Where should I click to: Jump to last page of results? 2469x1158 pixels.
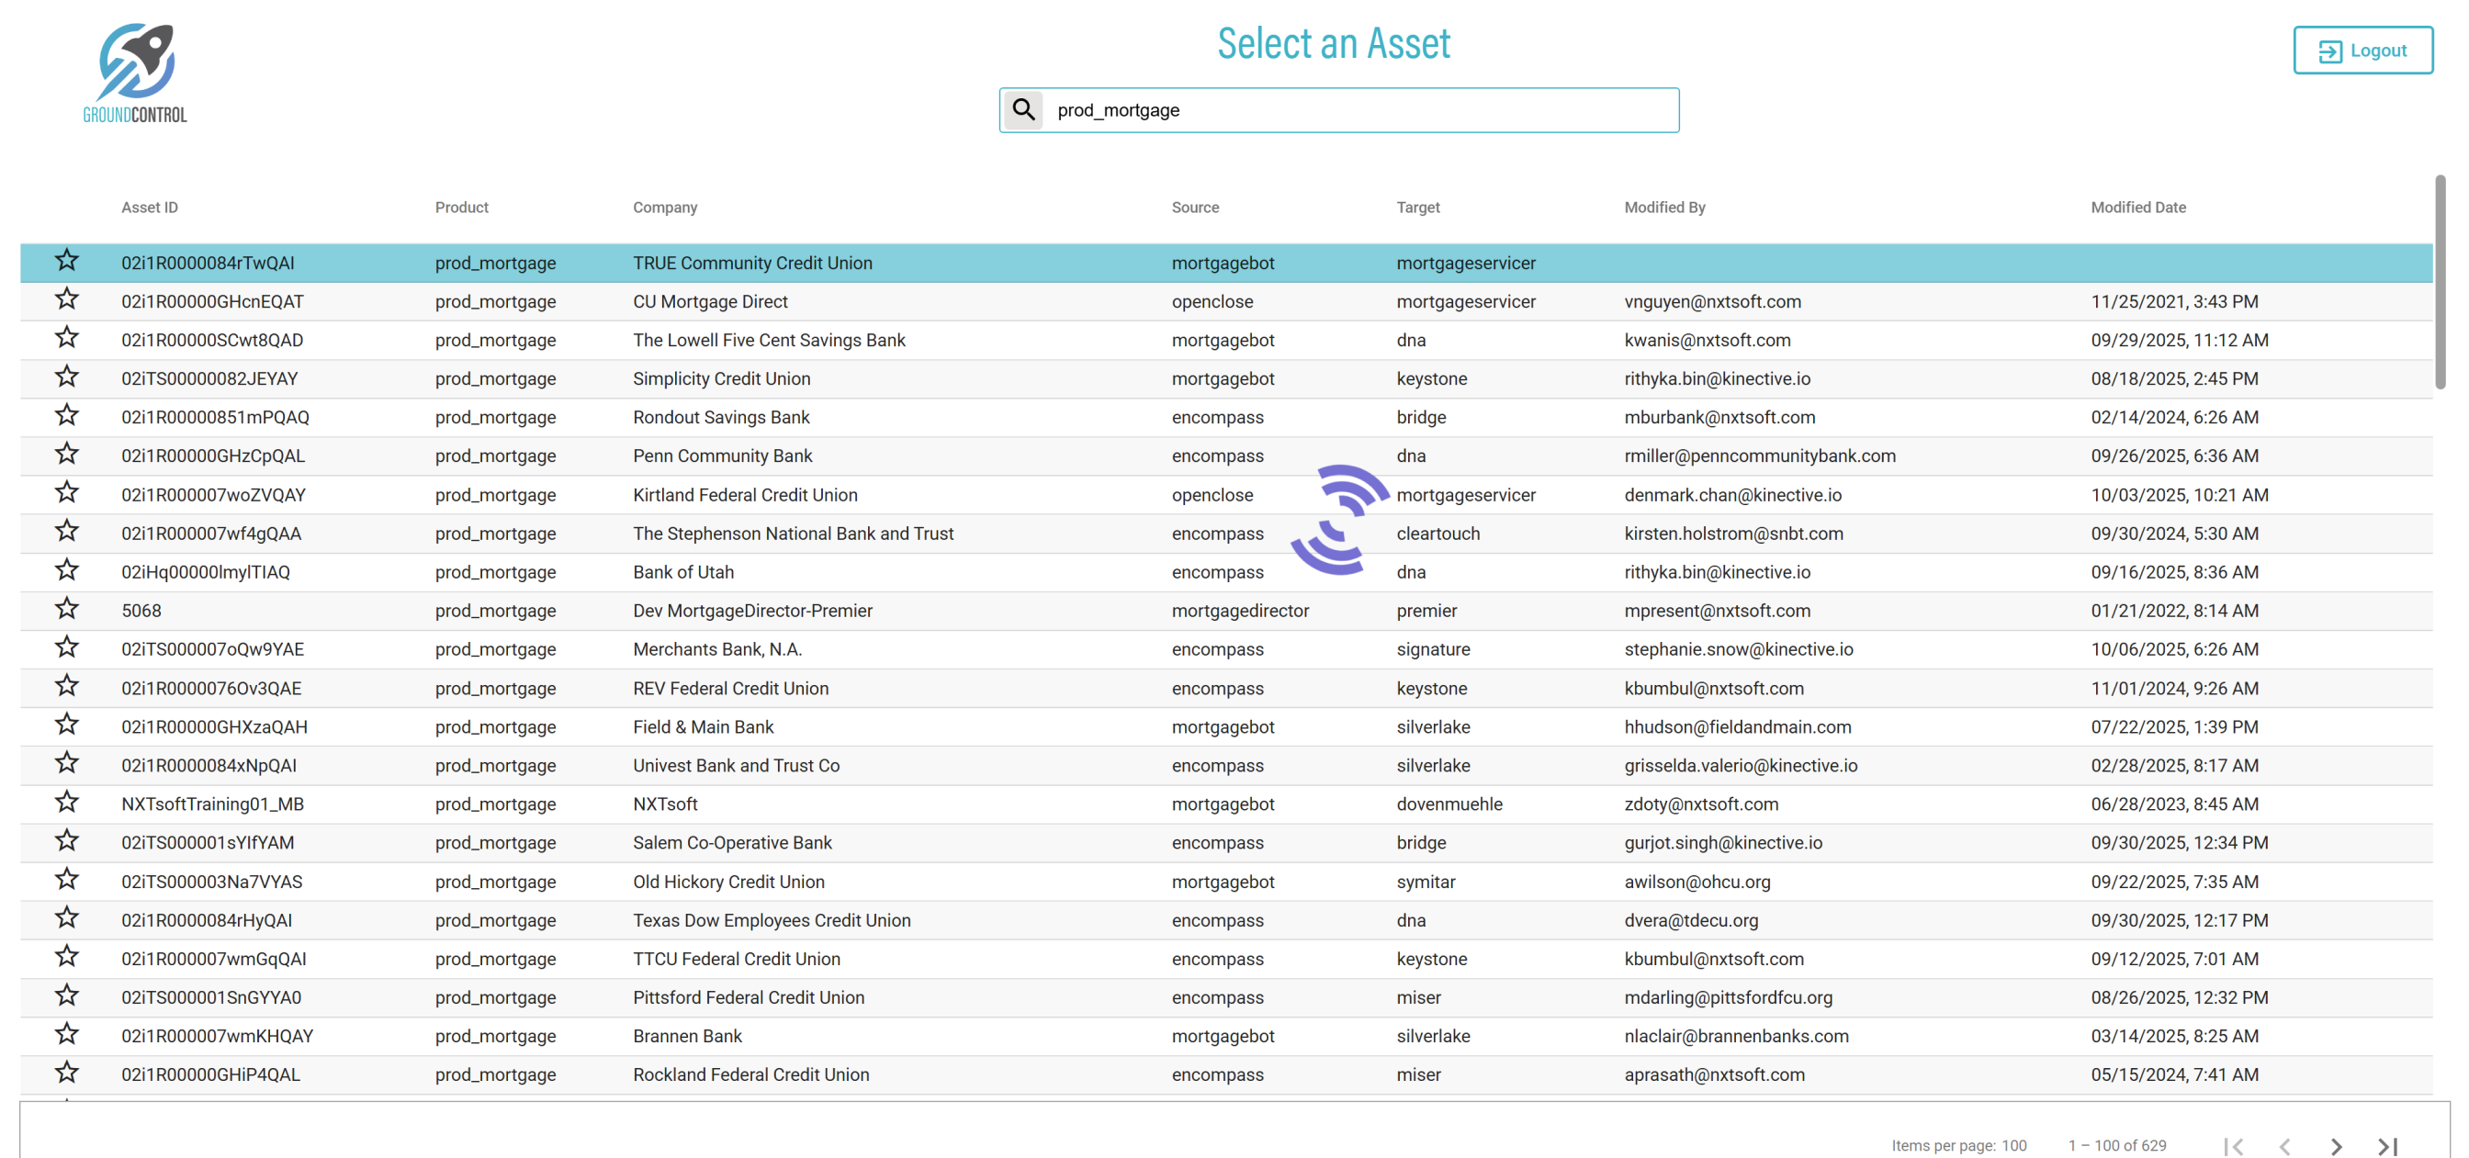click(2387, 1145)
